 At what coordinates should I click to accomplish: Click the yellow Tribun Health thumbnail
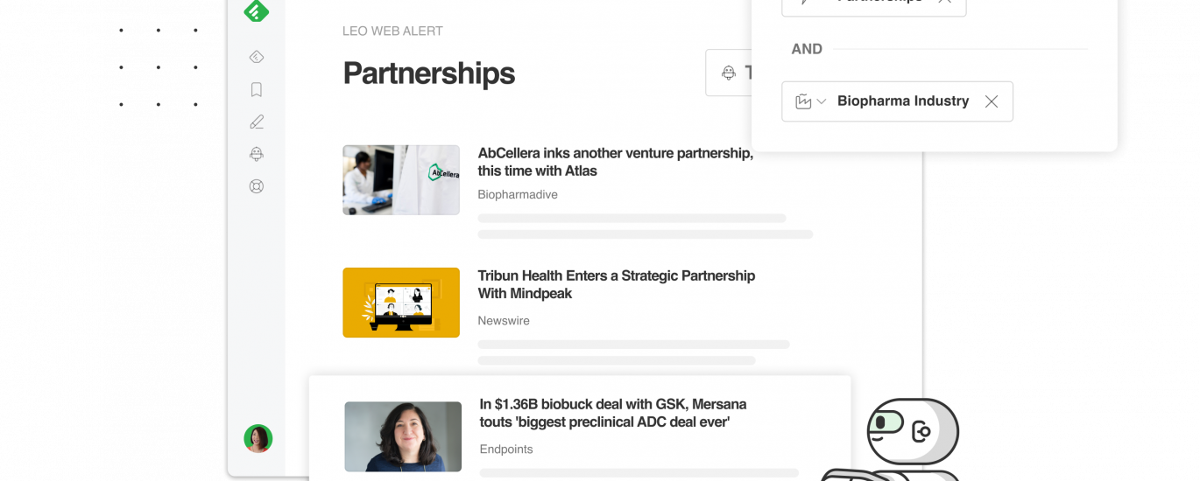pyautogui.click(x=401, y=303)
